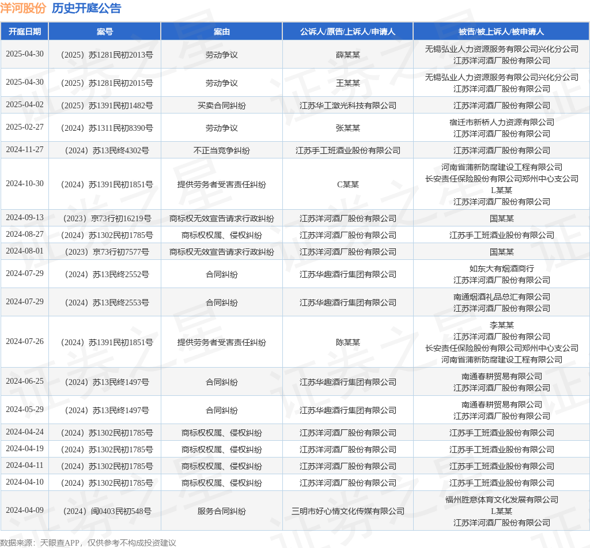Click 商标权无效宣告请求行政纠纷 in 2024-09-13 row
This screenshot has width=590, height=548.
point(222,218)
